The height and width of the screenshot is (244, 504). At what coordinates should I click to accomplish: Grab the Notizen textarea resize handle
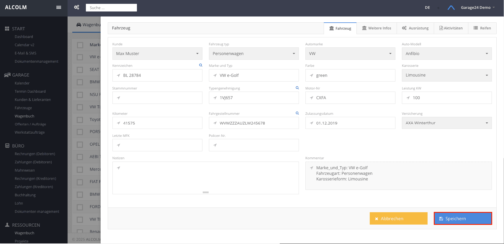tap(206, 192)
